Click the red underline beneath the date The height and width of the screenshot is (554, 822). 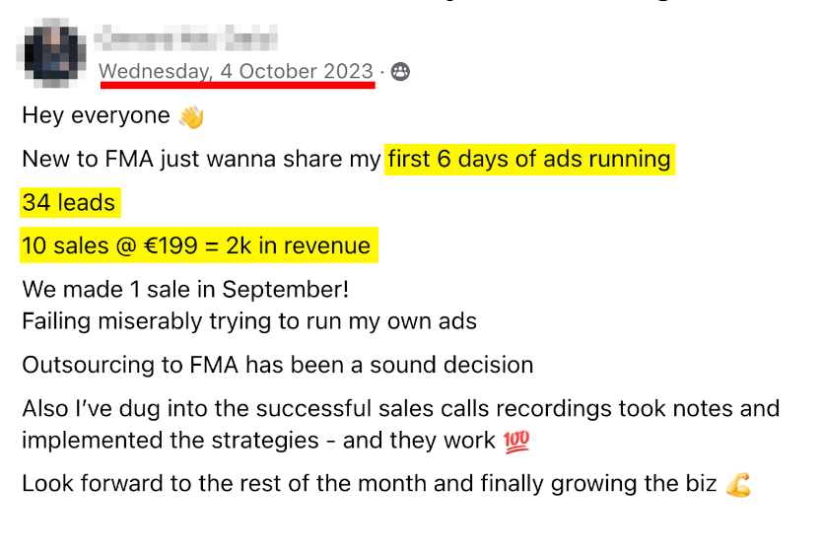click(x=238, y=85)
